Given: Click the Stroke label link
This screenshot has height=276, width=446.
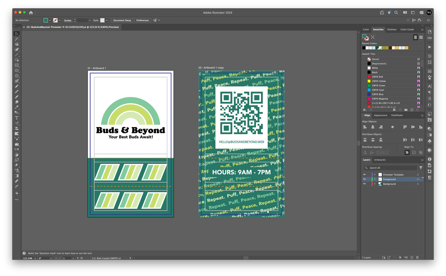Looking at the screenshot, I should [x=68, y=20].
